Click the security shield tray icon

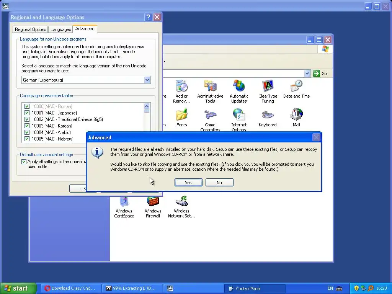click(356, 288)
